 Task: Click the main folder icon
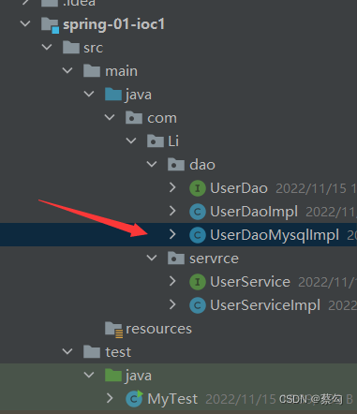[92, 71]
